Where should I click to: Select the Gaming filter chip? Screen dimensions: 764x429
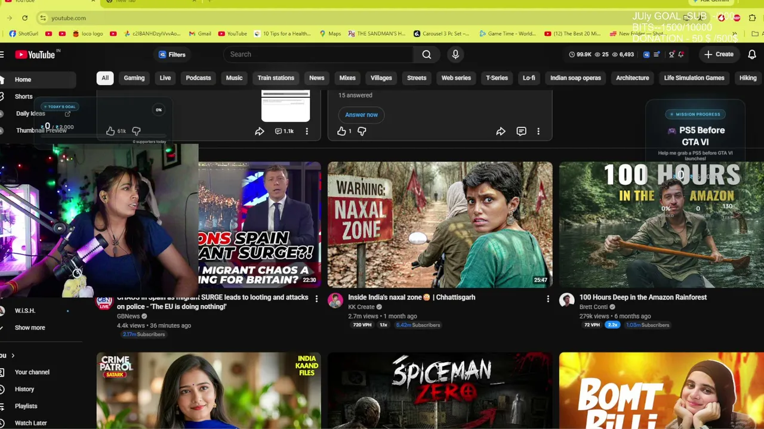pyautogui.click(x=134, y=78)
